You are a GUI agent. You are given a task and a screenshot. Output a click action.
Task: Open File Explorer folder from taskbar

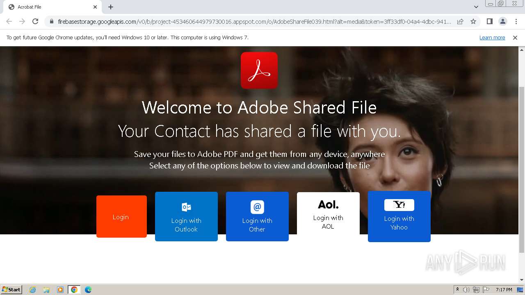[46, 290]
